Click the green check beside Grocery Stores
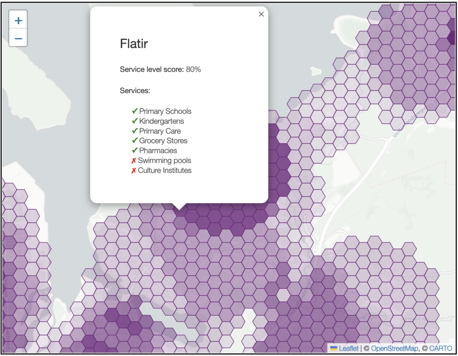 134,141
